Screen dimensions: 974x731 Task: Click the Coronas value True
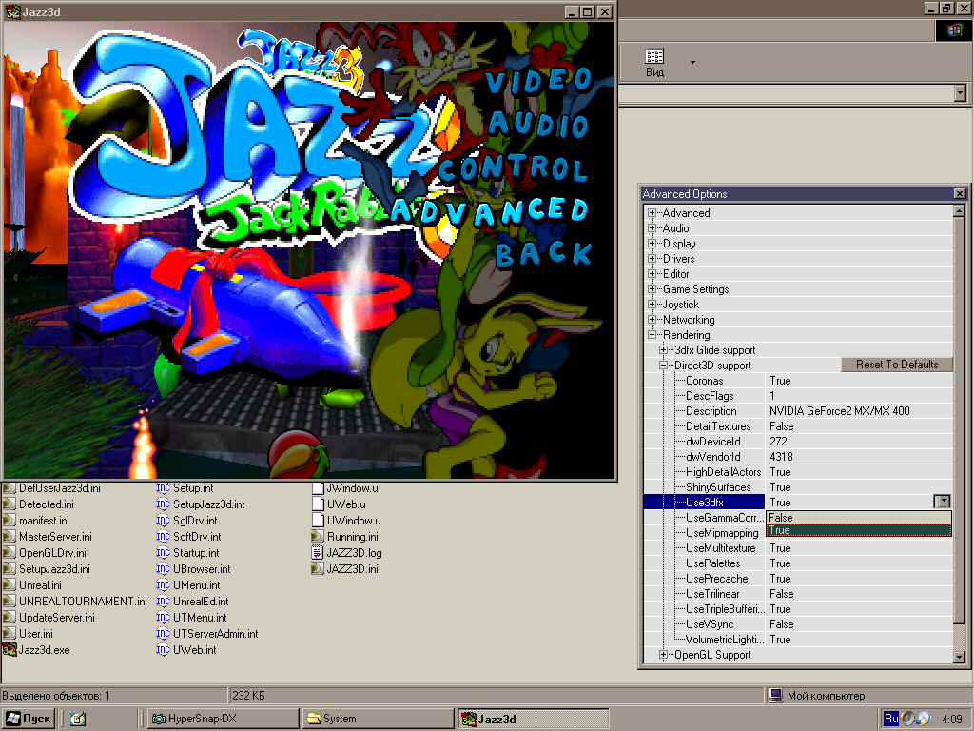point(780,381)
